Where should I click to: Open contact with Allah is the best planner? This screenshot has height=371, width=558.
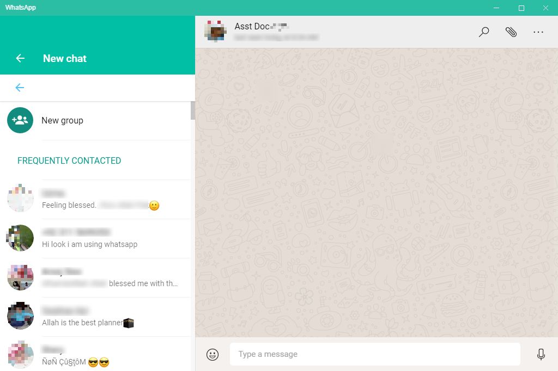[95, 317]
